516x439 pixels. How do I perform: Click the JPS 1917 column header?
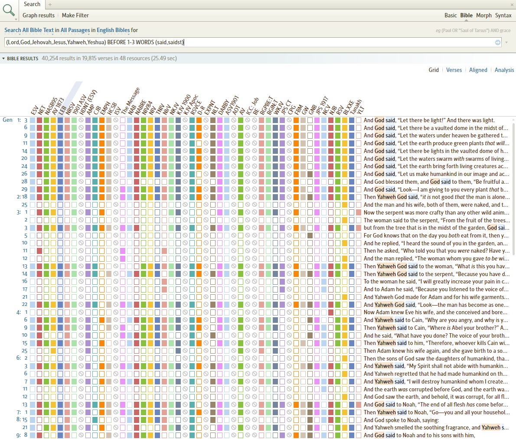[322, 106]
